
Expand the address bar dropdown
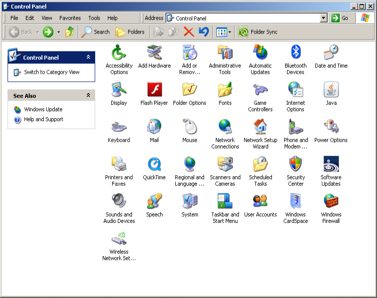click(324, 18)
